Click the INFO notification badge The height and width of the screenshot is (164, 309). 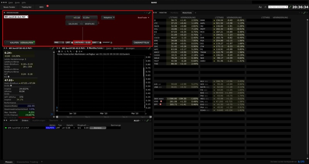(47, 6)
